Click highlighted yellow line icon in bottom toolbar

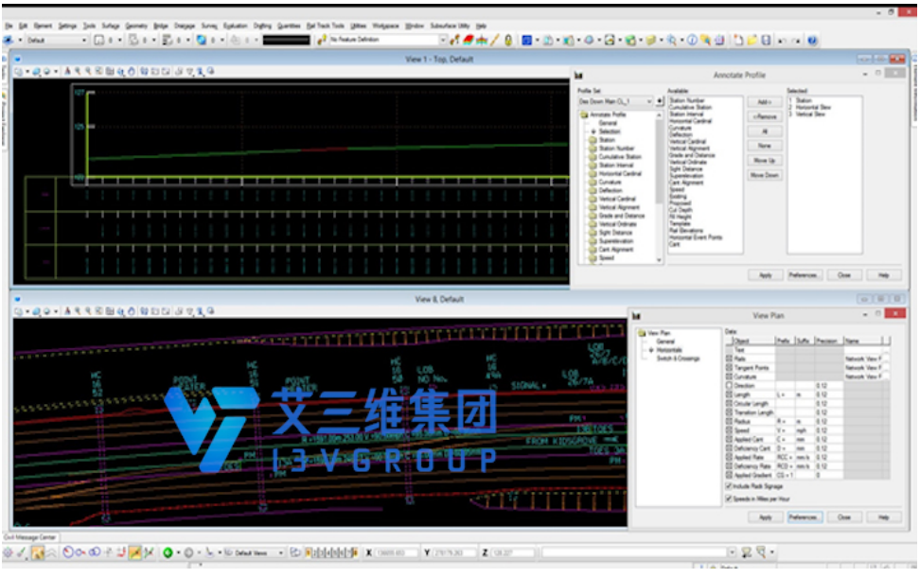[x=135, y=552]
